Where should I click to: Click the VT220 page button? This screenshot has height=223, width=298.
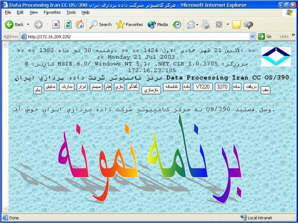[x=203, y=87]
